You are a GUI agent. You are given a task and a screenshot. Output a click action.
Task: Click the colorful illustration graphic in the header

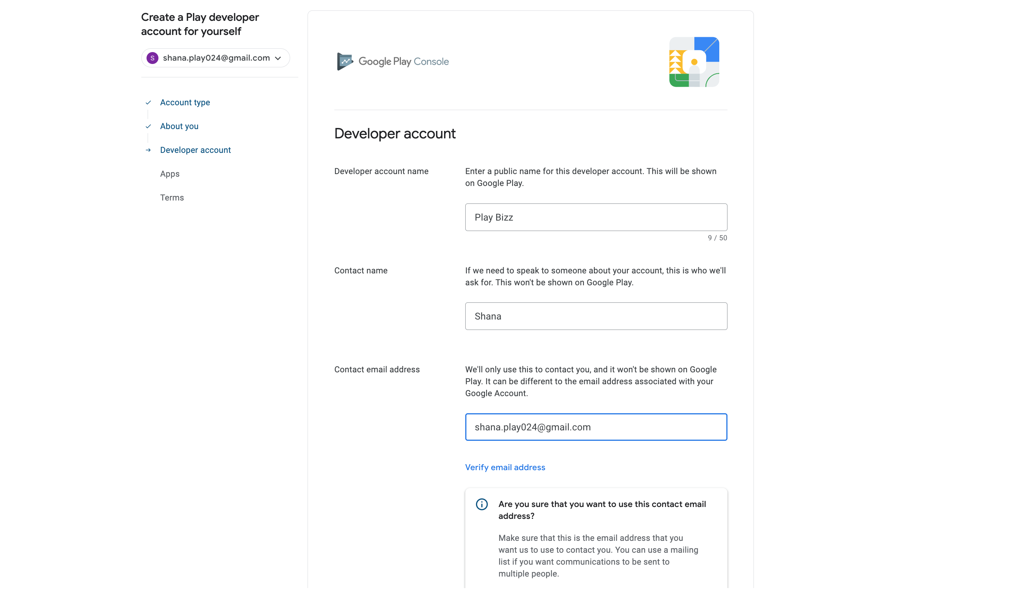[x=694, y=62]
